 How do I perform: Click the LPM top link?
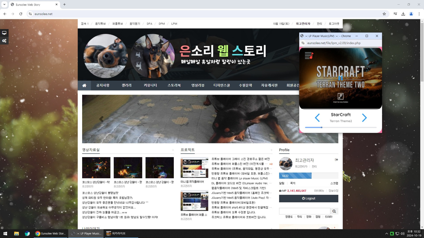(174, 24)
